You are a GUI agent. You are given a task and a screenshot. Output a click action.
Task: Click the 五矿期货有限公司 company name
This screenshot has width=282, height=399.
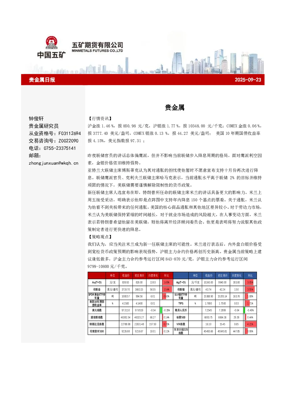[98, 45]
